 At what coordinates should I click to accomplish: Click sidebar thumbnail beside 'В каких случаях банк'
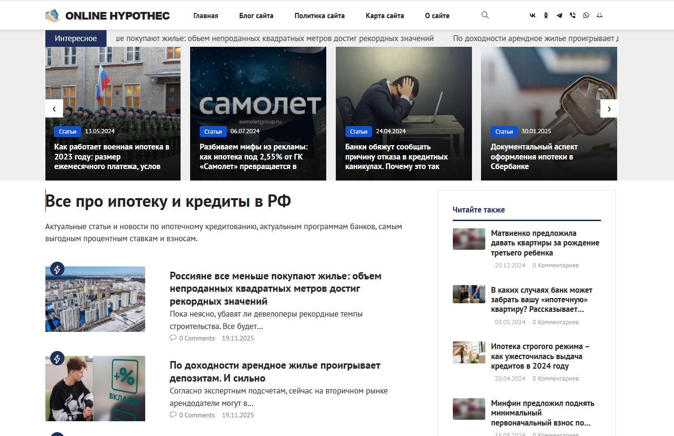pyautogui.click(x=469, y=294)
